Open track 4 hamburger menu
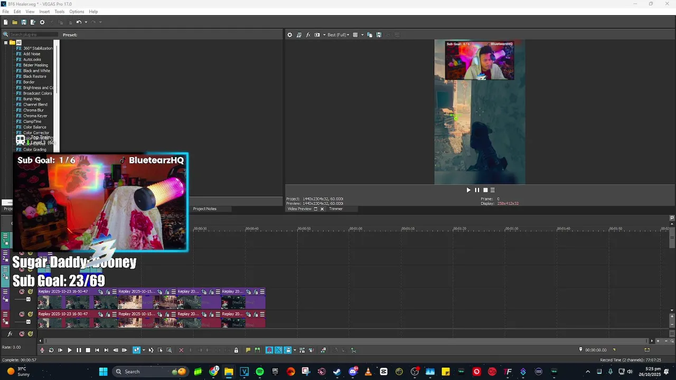The image size is (676, 380). [x=5, y=291]
